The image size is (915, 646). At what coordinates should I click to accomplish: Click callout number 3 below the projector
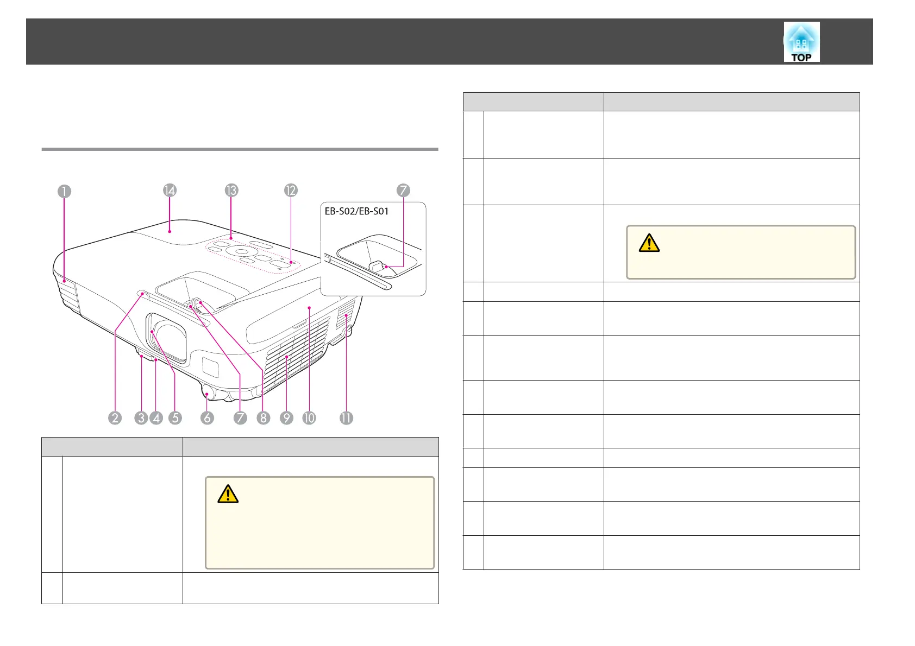point(141,417)
